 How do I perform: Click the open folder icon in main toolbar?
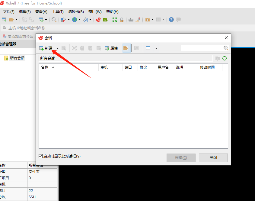(11, 20)
